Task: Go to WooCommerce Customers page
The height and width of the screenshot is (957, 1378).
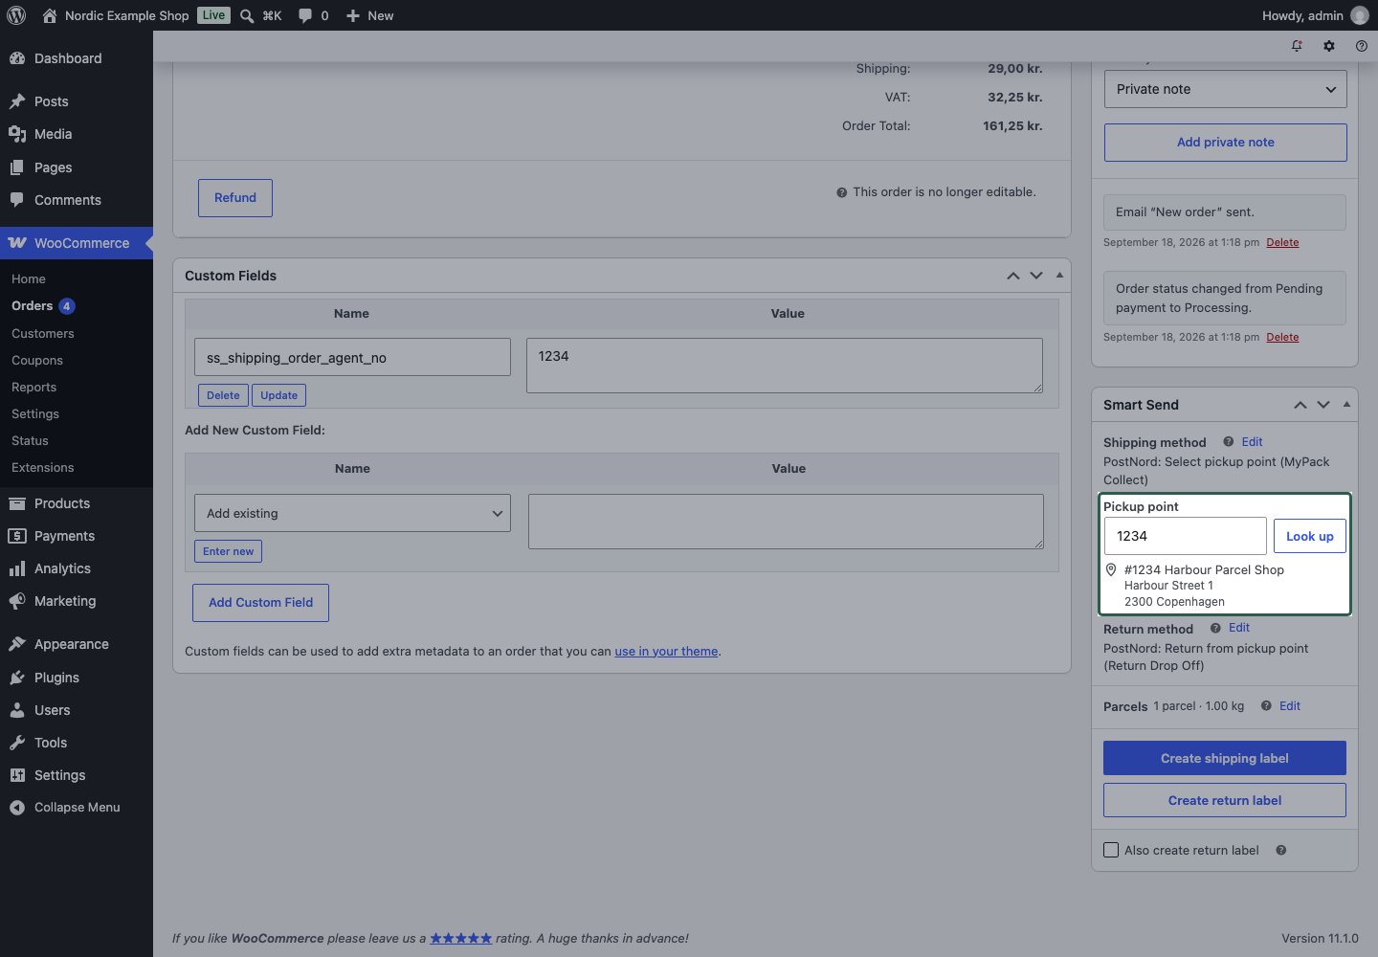Action: tap(43, 333)
